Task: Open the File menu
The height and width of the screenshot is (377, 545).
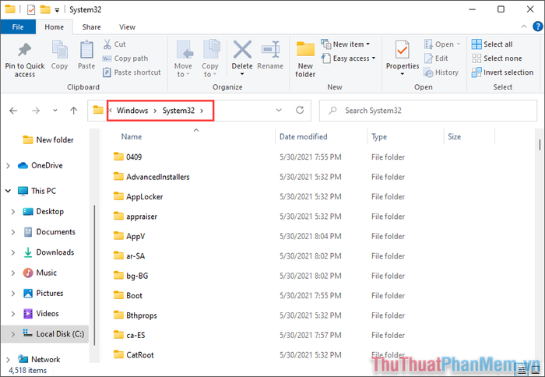Action: (18, 26)
